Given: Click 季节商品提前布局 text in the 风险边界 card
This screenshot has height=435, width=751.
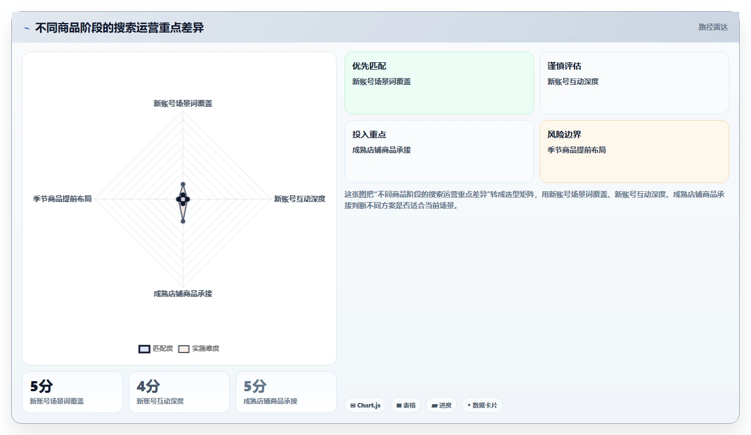Looking at the screenshot, I should coord(577,150).
